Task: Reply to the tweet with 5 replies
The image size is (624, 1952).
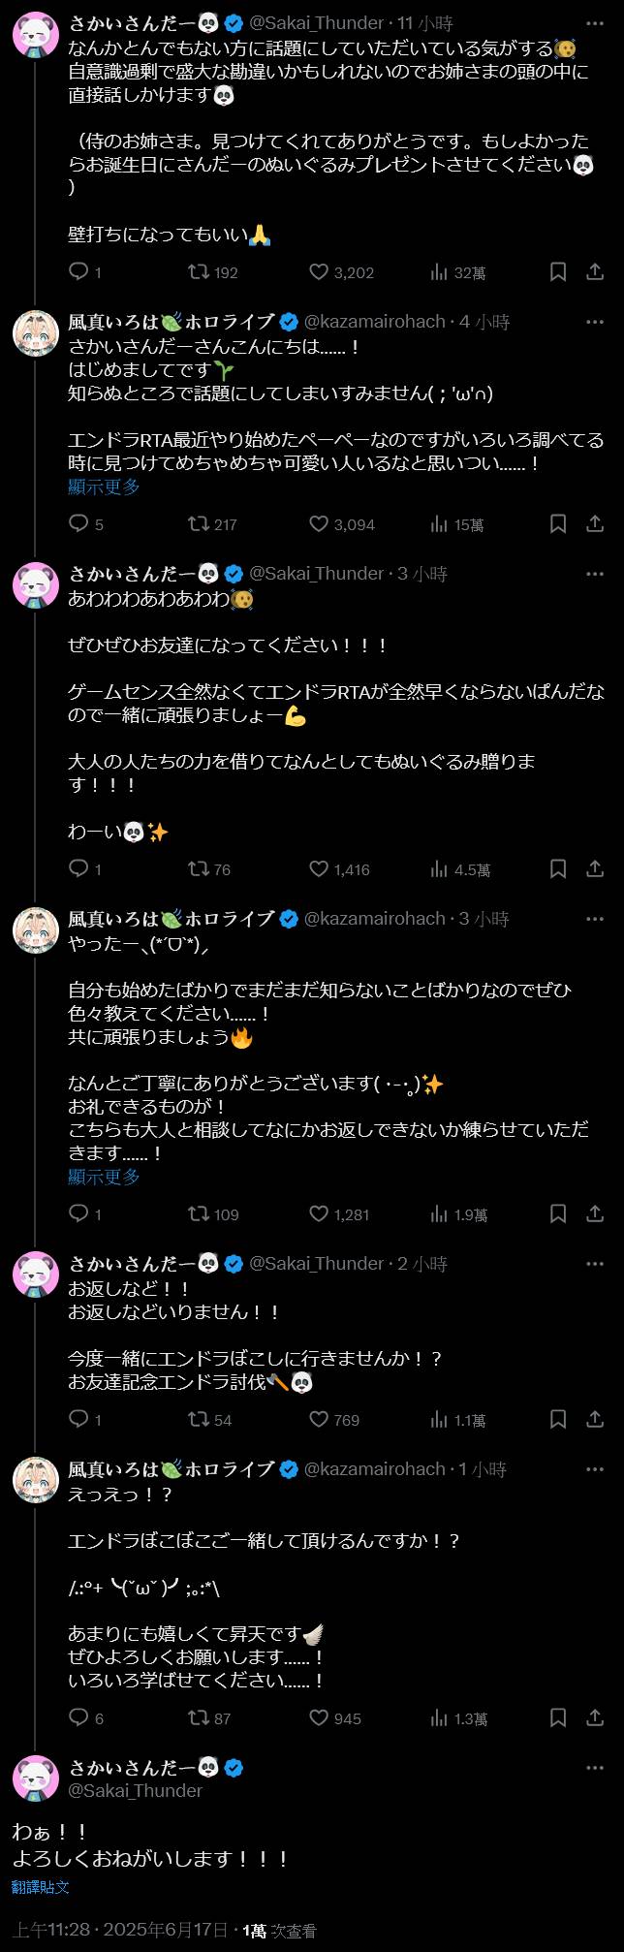Action: tap(78, 524)
